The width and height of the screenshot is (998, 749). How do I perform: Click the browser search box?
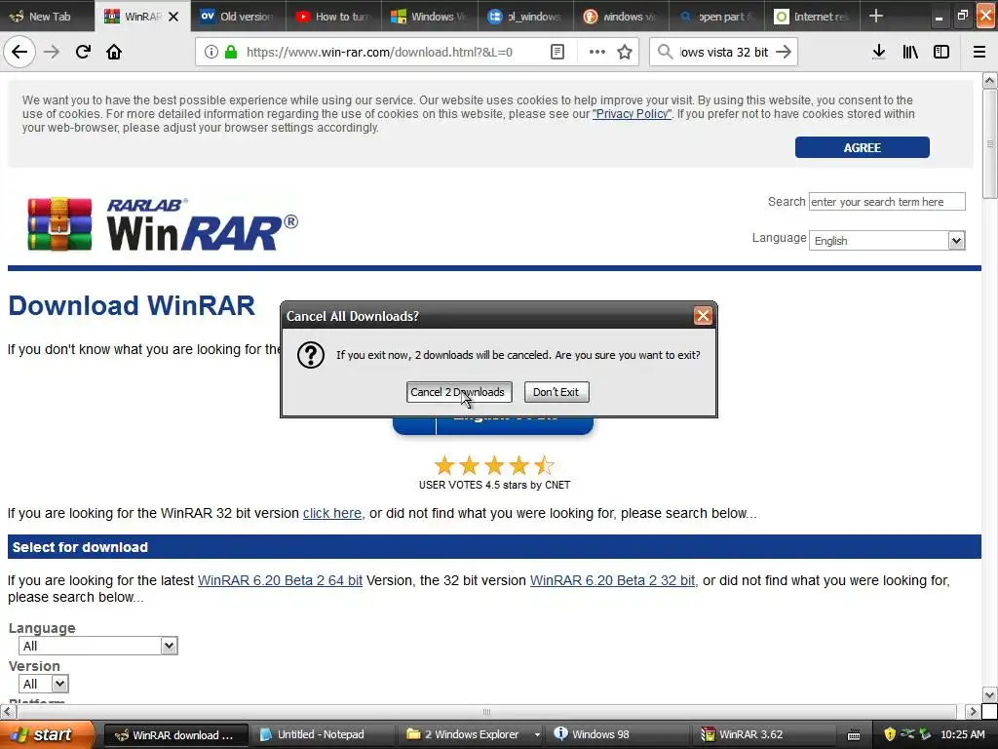tap(723, 52)
